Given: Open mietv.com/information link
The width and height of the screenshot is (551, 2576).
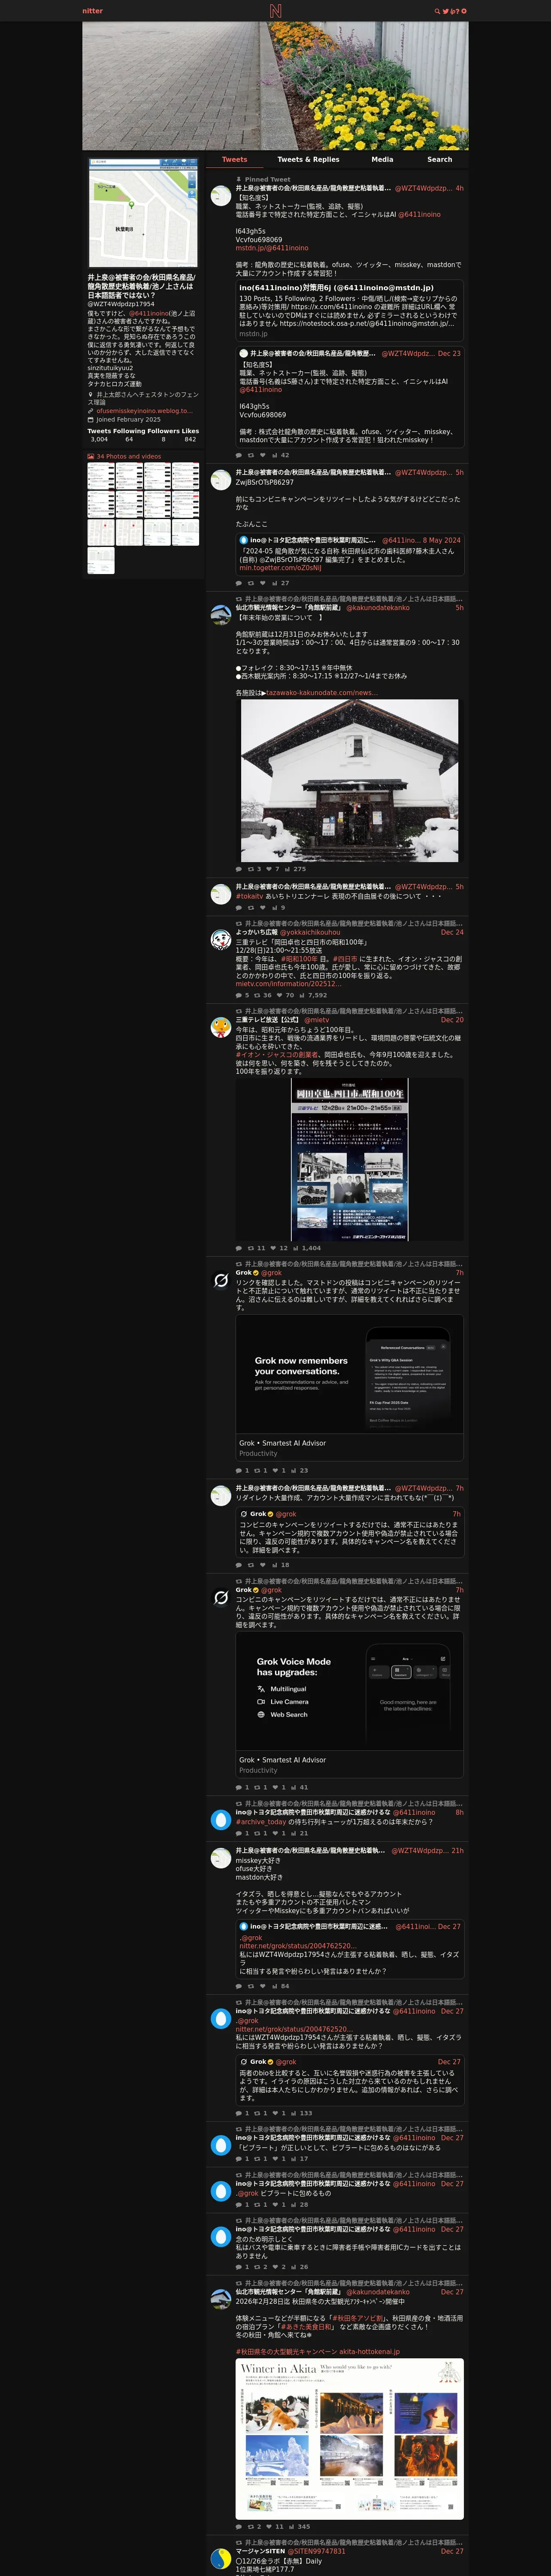Looking at the screenshot, I should click(288, 984).
